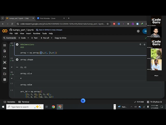Click the T4 (Python 3) runtime indicator
Screen dimensions: 166x125
[155, 102]
